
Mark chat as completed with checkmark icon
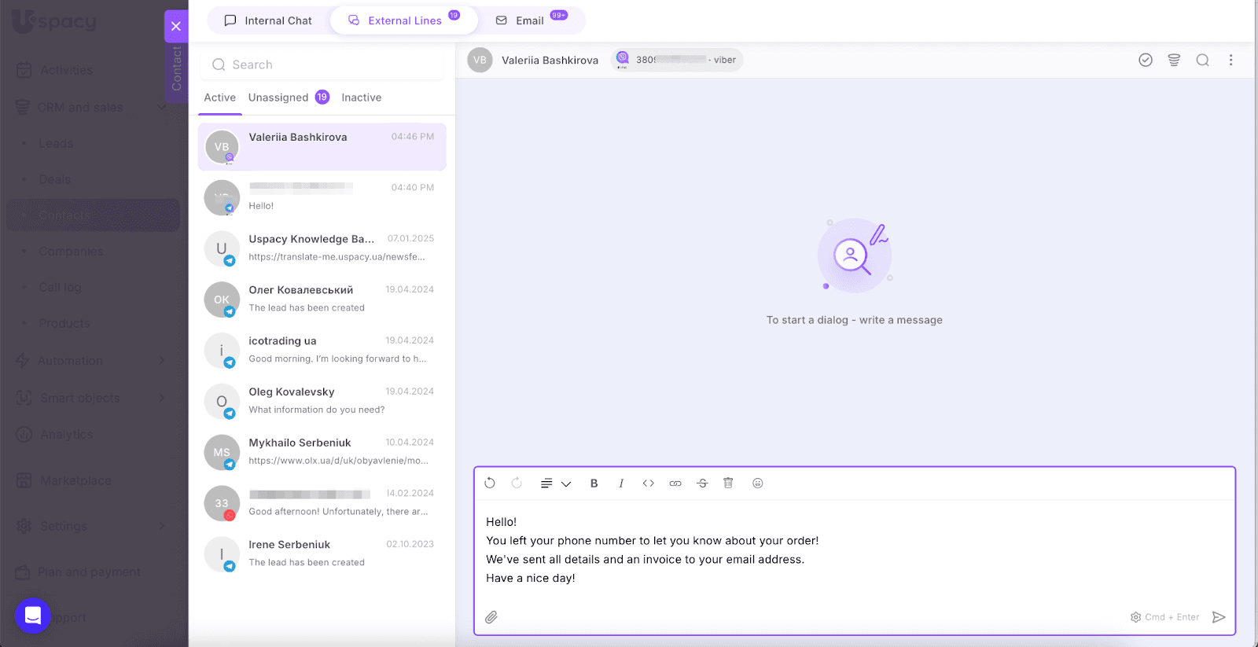click(x=1146, y=60)
